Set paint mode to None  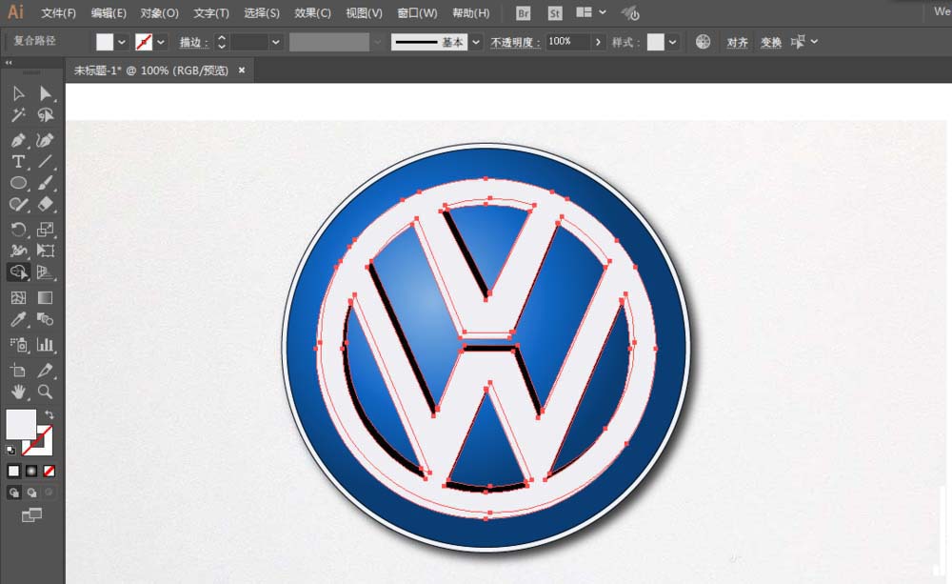tap(50, 471)
